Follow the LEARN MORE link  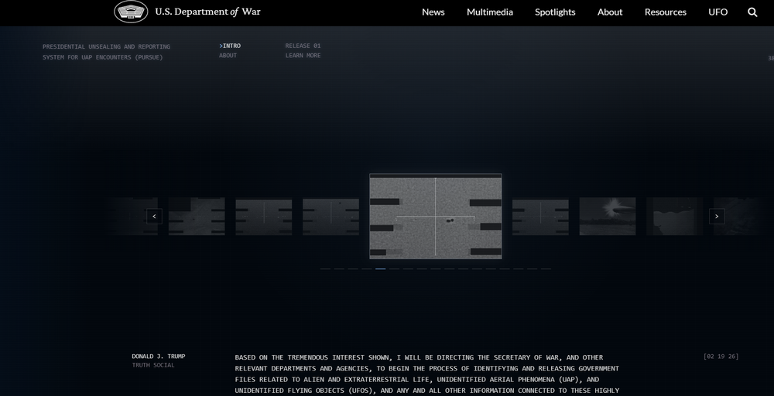tap(303, 55)
